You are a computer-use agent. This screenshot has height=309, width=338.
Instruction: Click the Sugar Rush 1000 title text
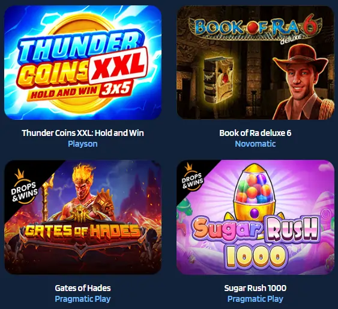pyautogui.click(x=255, y=288)
